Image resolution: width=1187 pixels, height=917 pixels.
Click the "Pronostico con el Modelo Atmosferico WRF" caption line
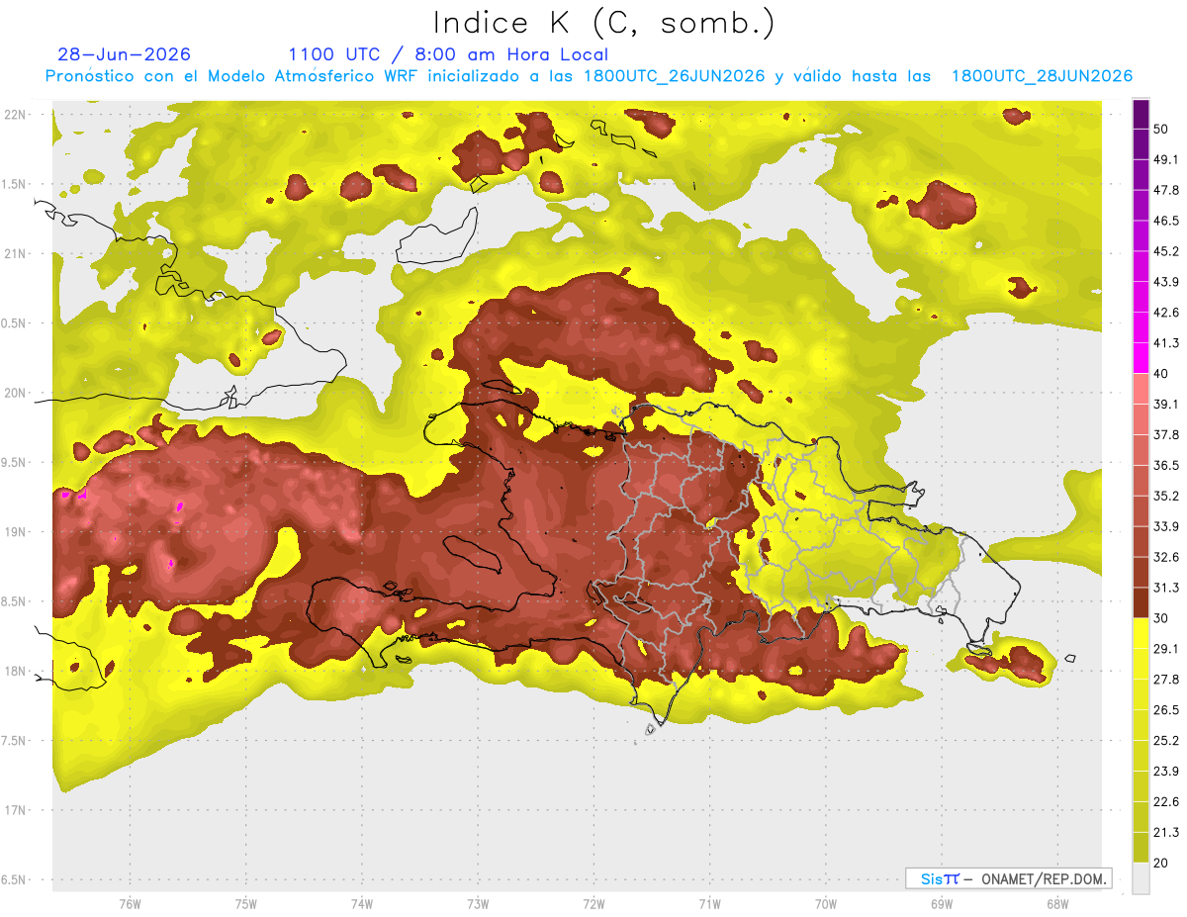(589, 76)
